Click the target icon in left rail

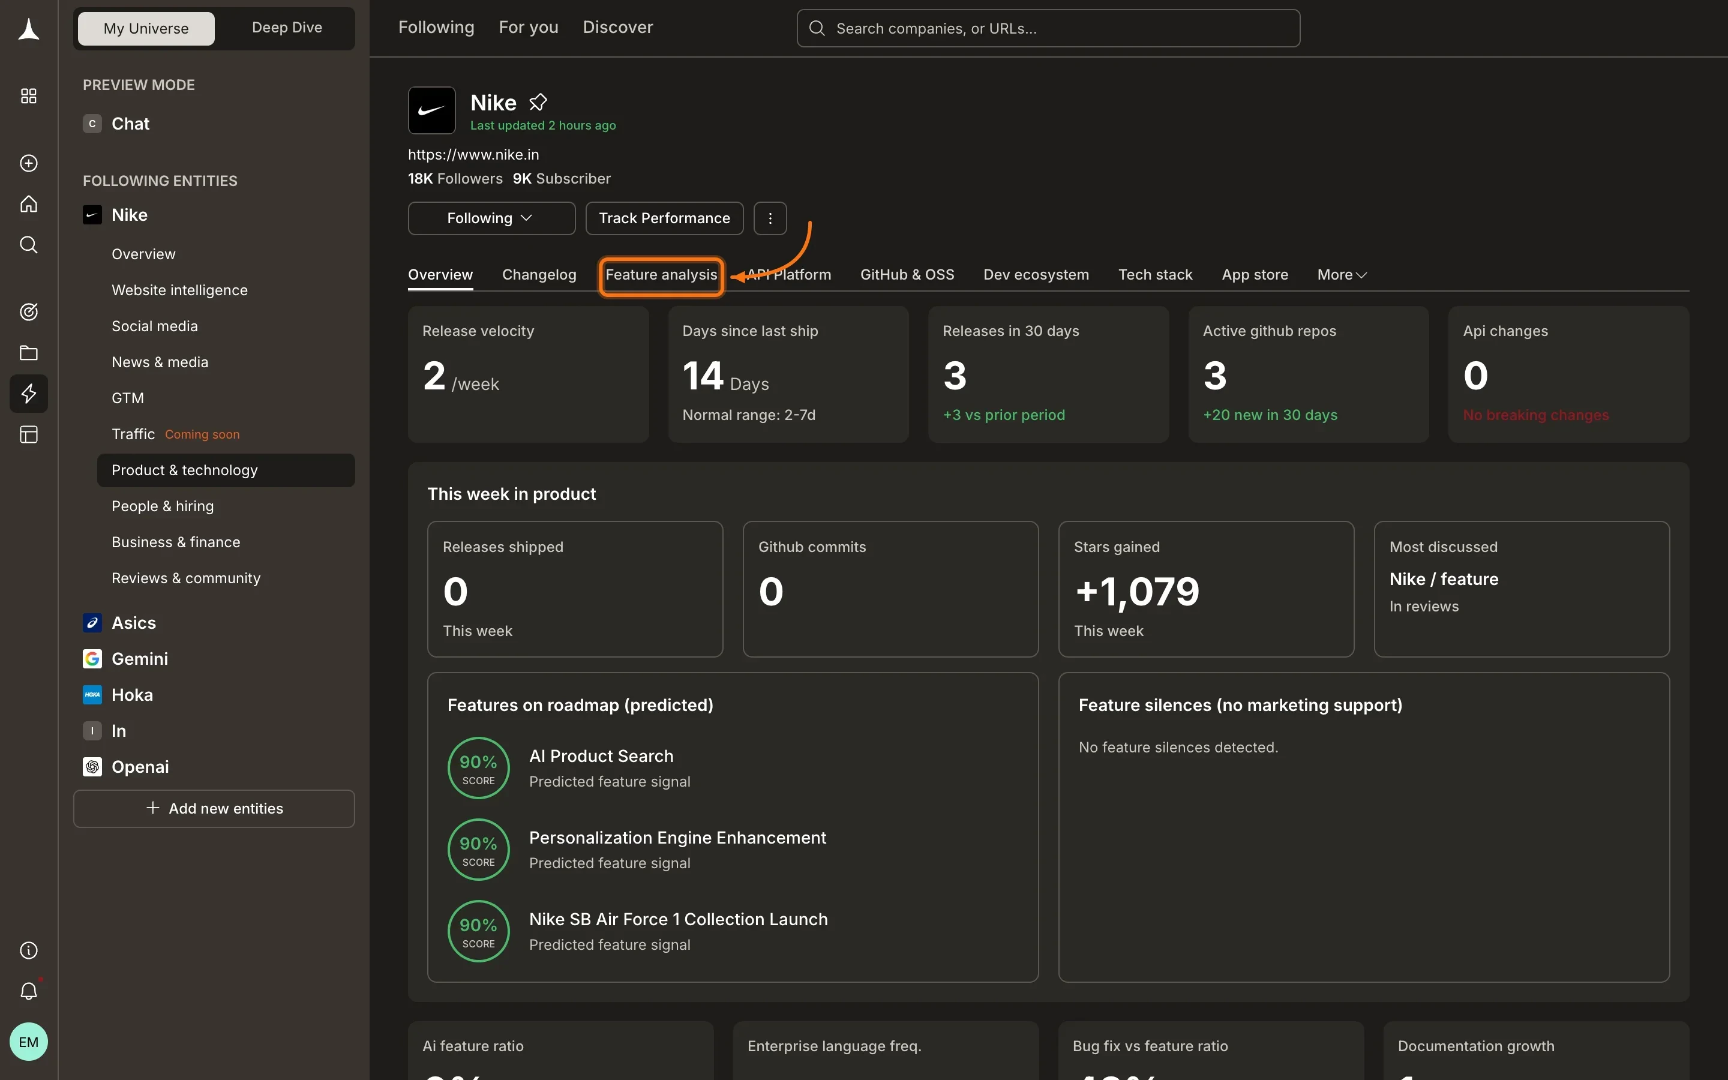pos(29,312)
